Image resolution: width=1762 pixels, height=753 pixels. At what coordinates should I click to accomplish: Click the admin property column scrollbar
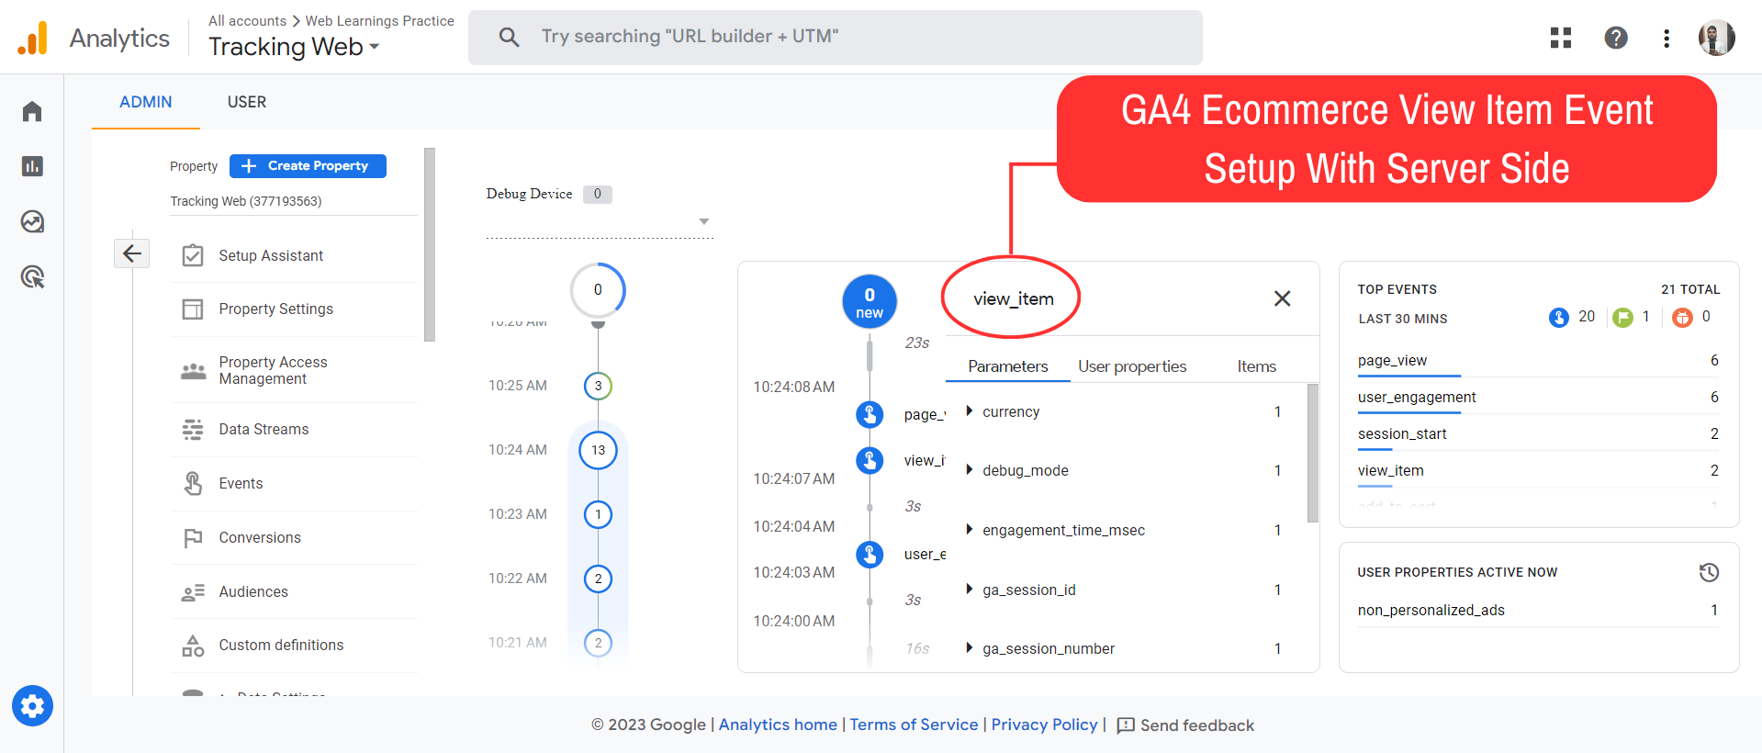[x=429, y=244]
